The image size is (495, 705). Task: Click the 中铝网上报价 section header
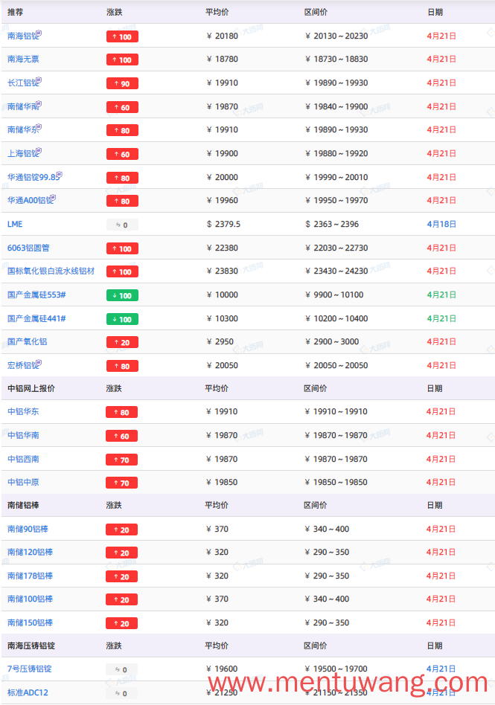[31, 388]
